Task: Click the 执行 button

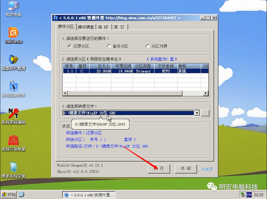Action: click(x=159, y=168)
